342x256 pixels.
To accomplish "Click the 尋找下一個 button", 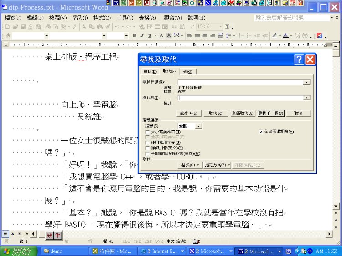I will [x=270, y=113].
